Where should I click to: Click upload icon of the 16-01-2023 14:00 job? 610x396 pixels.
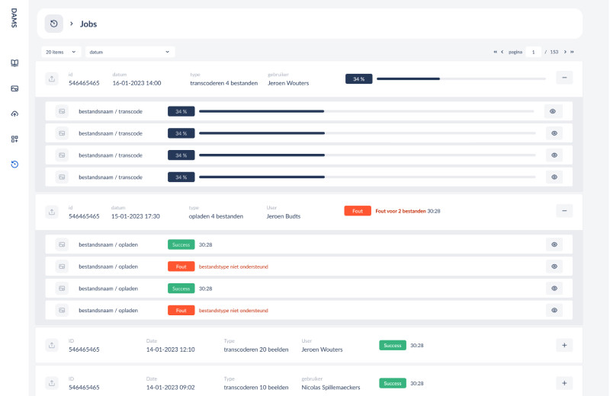[52, 78]
